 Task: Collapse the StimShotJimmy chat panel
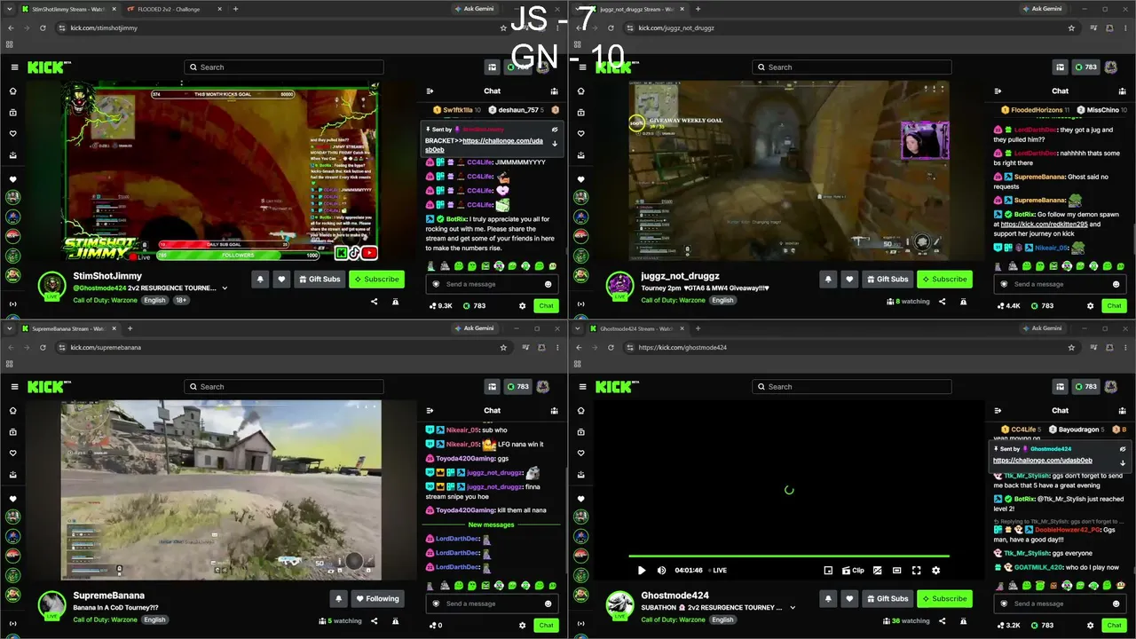(430, 91)
